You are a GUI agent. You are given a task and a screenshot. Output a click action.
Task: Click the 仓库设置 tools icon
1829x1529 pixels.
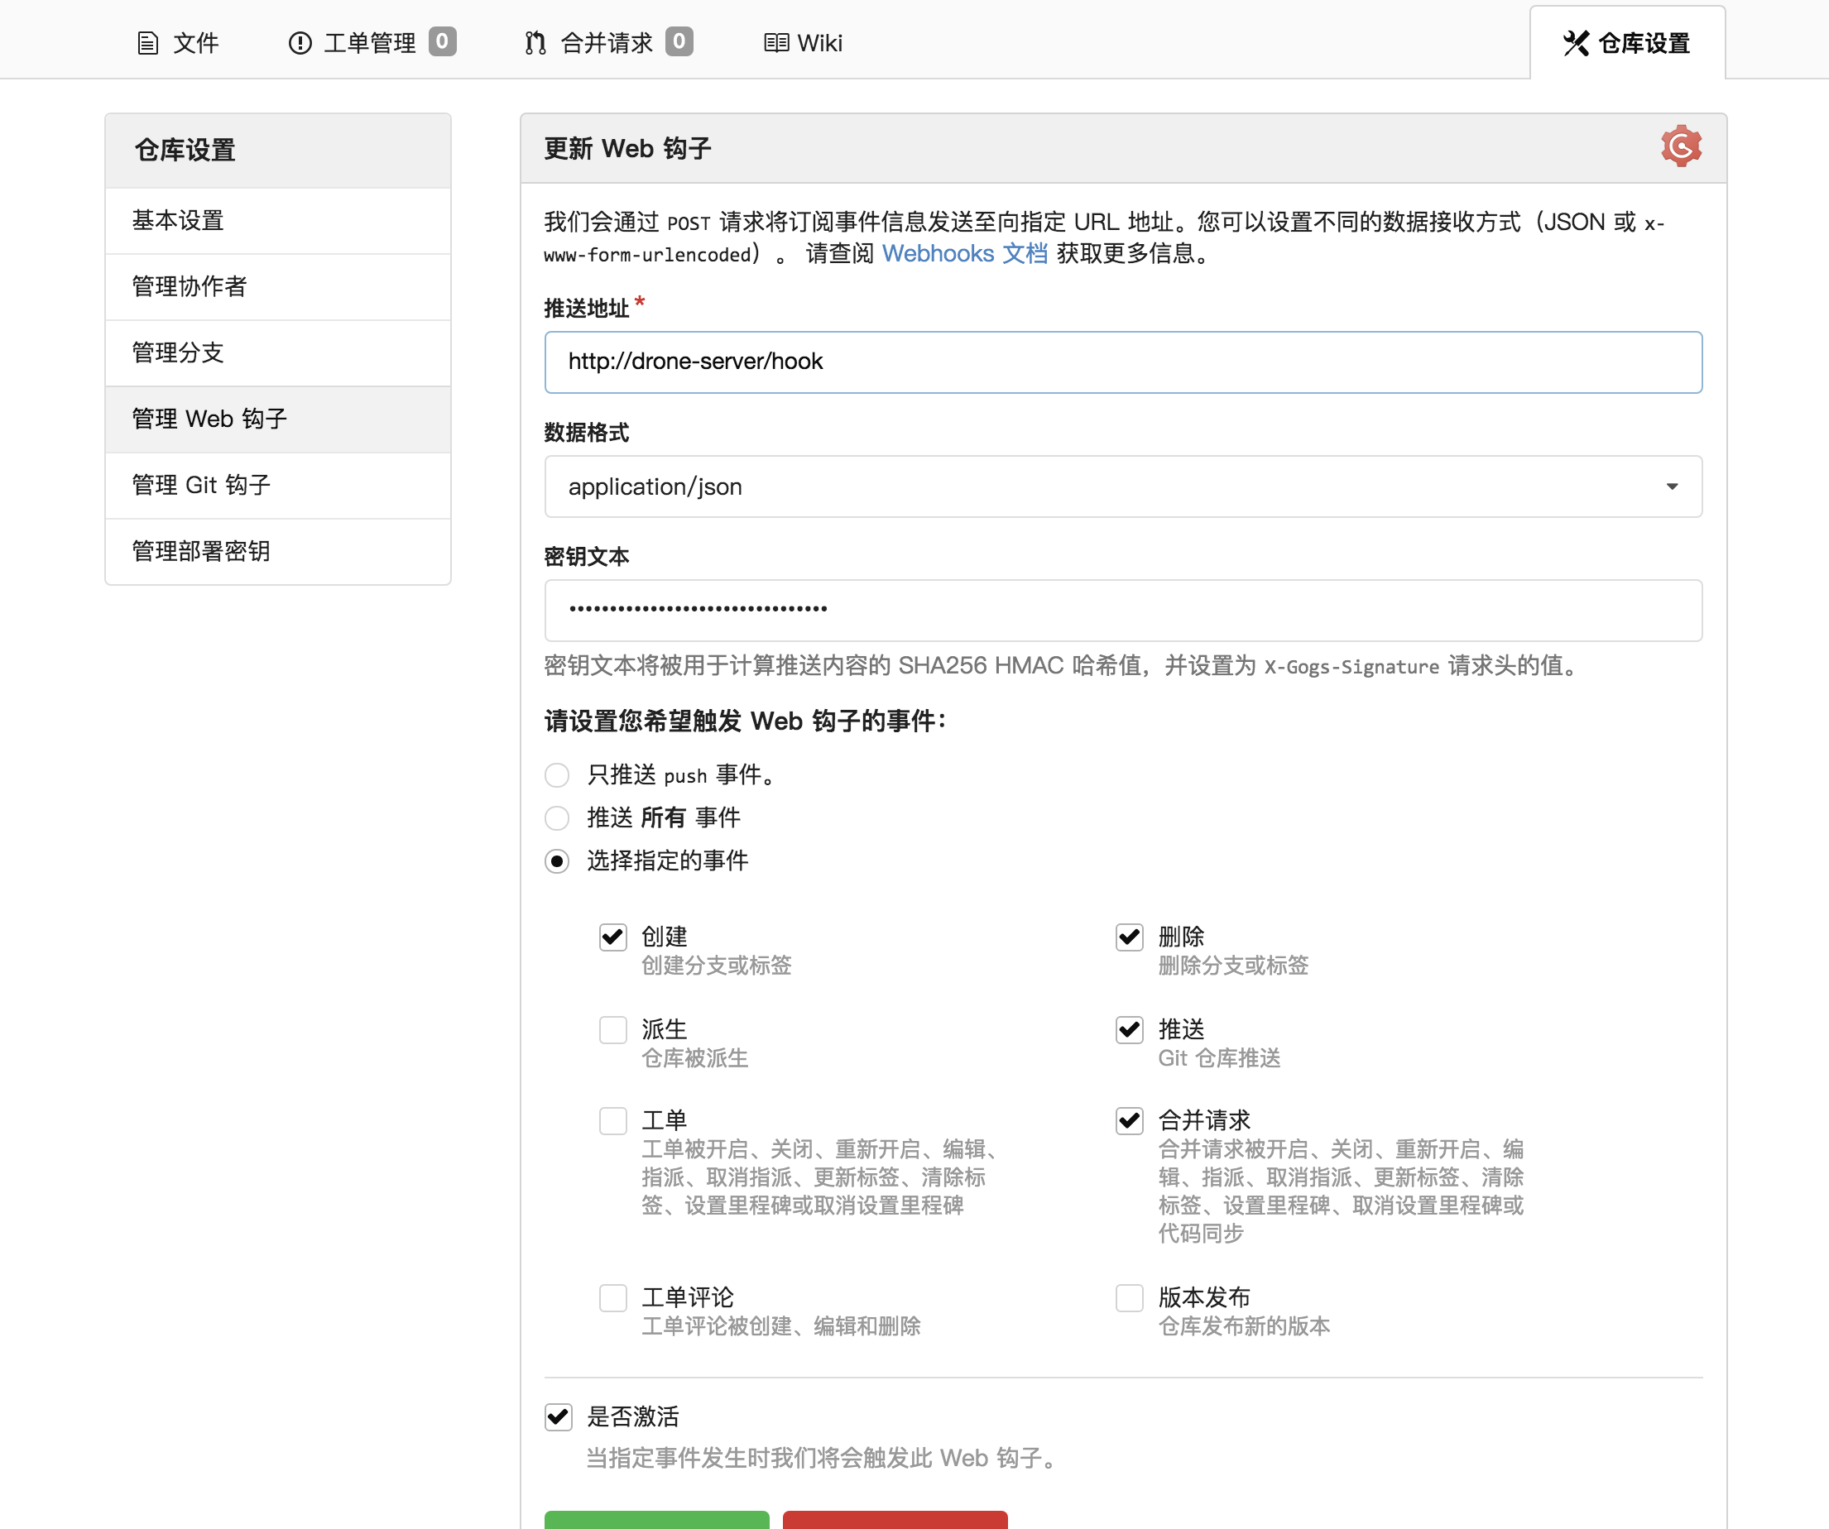1576,43
